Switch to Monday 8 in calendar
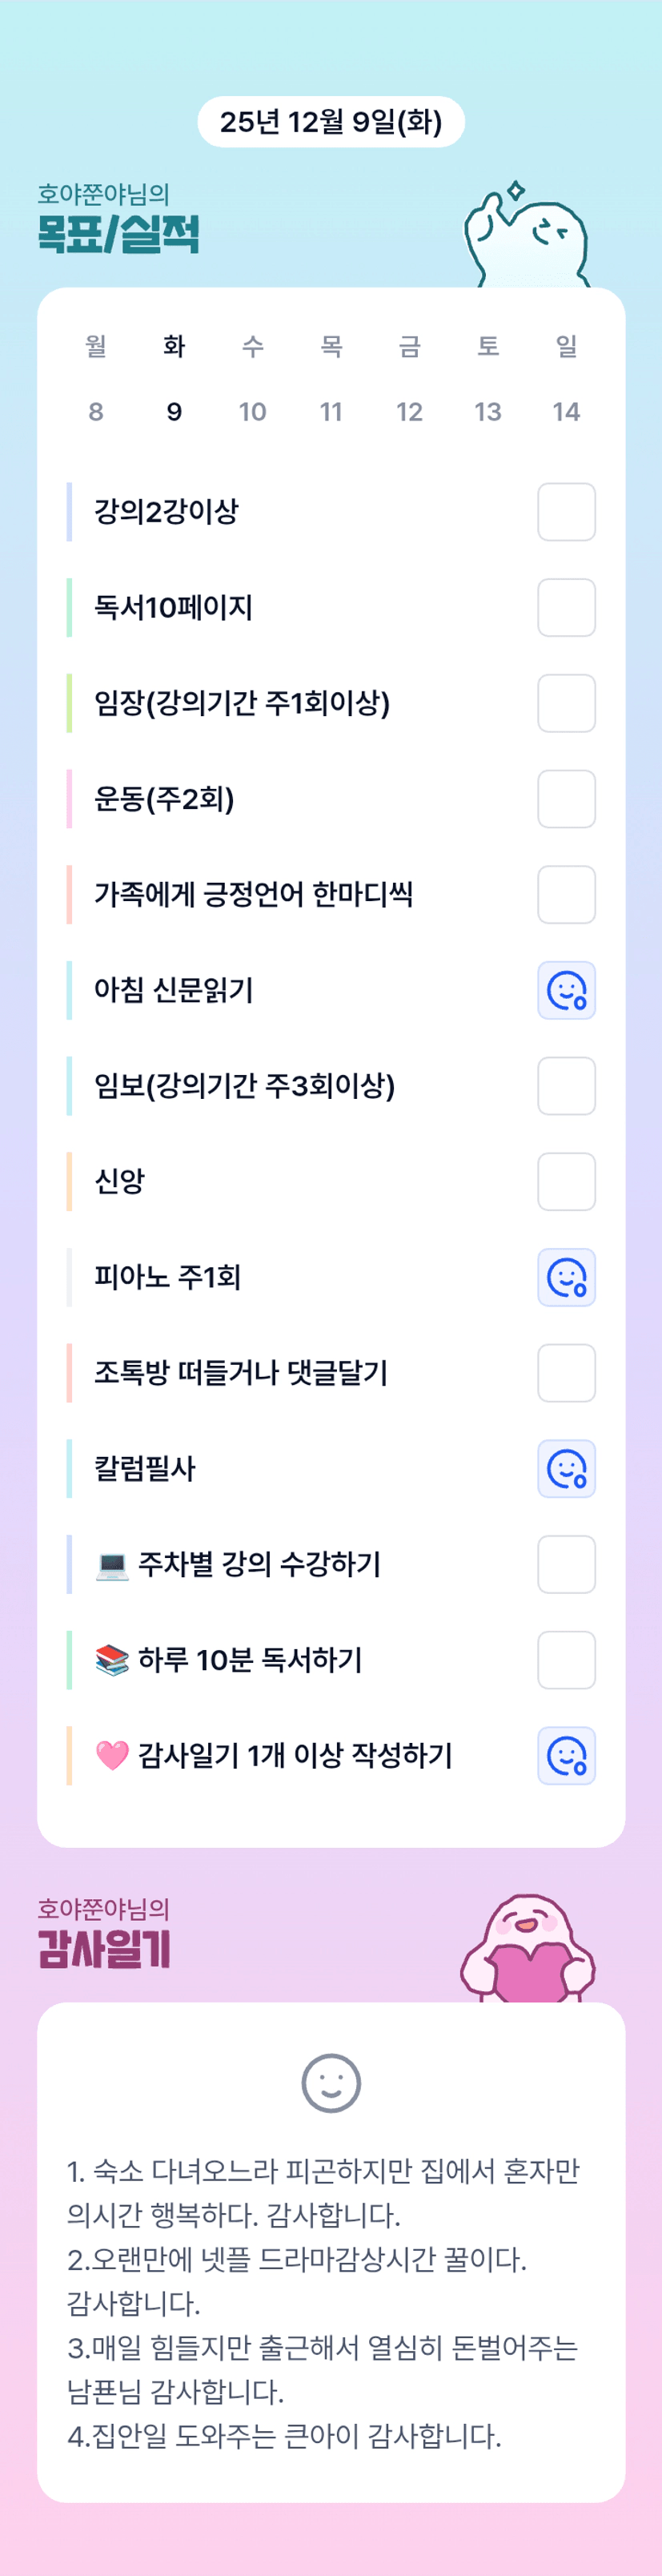This screenshot has width=662, height=2576. click(x=96, y=411)
